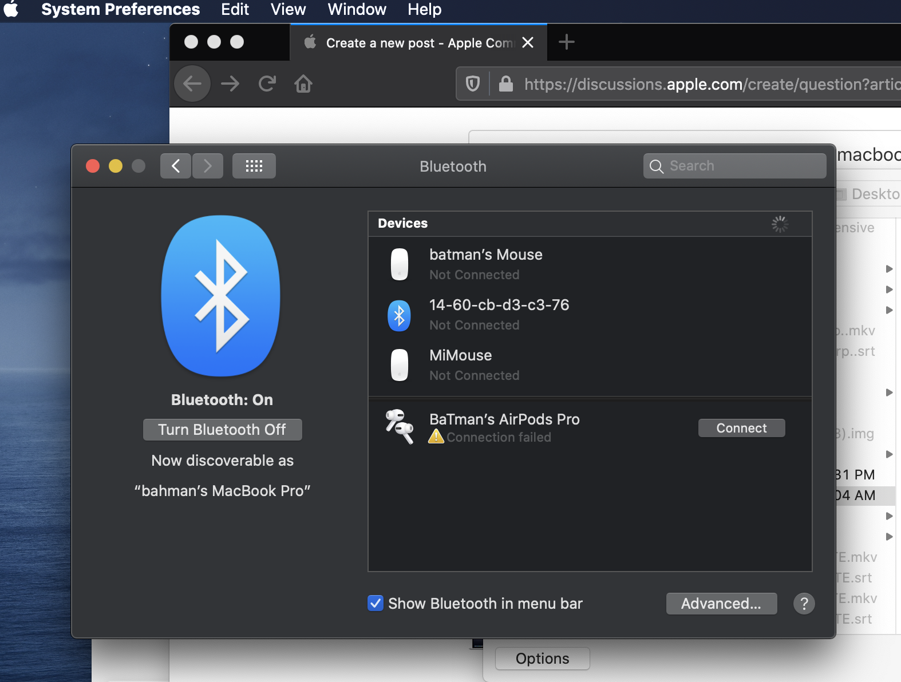Click the Connection failed warning icon
The height and width of the screenshot is (682, 901).
[436, 437]
